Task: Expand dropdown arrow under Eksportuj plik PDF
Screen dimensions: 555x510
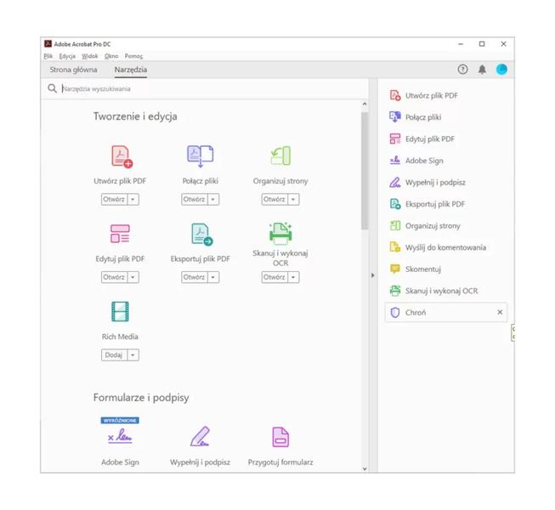Action: click(x=213, y=277)
